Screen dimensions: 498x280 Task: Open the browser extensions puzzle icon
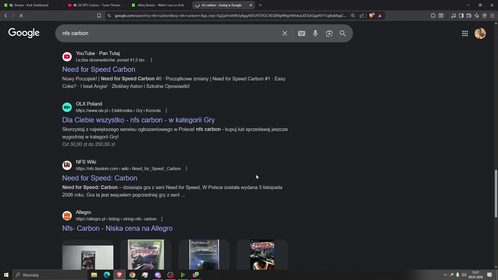coord(433,16)
